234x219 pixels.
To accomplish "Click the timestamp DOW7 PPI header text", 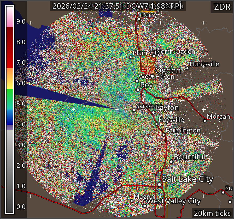I will (118, 6).
